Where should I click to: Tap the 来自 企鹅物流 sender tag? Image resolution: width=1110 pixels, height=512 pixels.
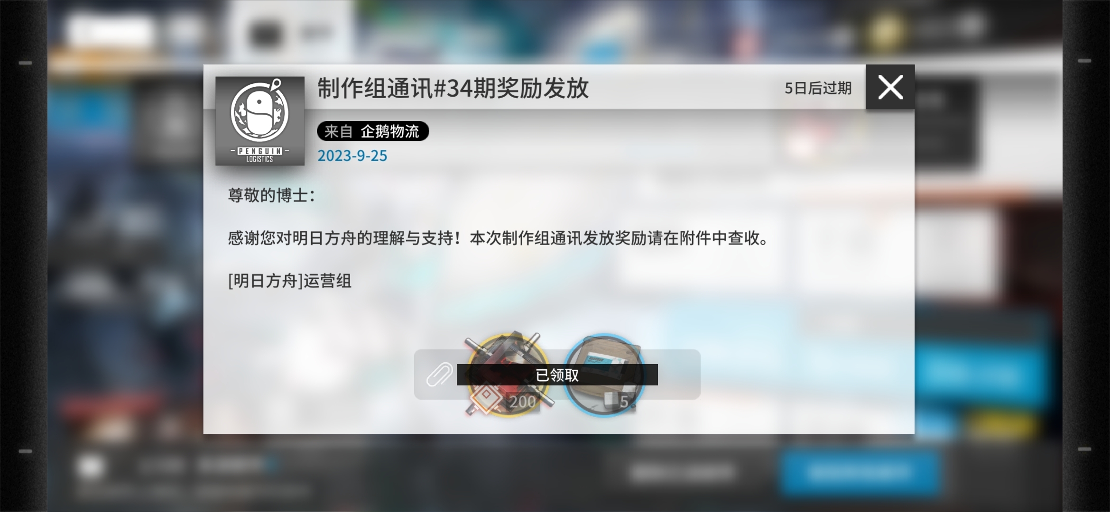point(373,131)
